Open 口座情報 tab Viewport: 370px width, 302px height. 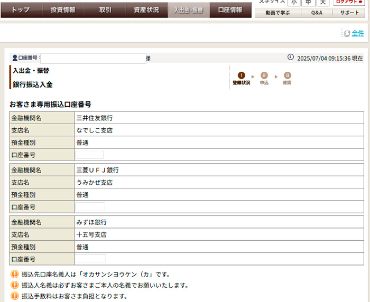point(230,10)
